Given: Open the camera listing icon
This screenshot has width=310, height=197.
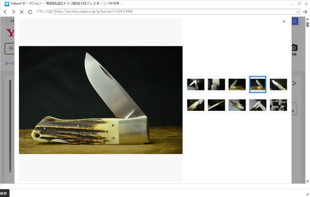Looking at the screenshot, I should (294, 47).
